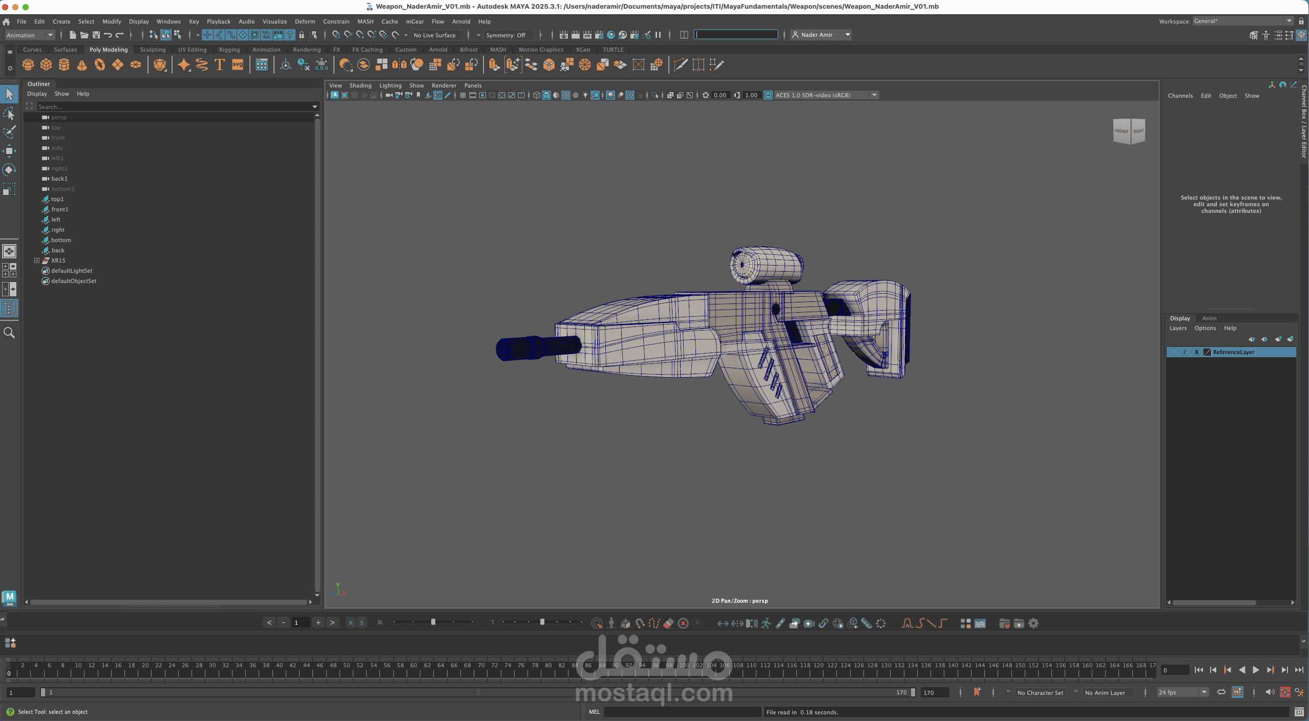Click the polygon sphere shelf icon
This screenshot has width=1309, height=721.
click(x=28, y=64)
